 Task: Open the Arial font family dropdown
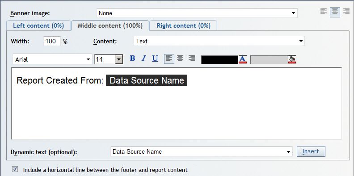point(52,59)
